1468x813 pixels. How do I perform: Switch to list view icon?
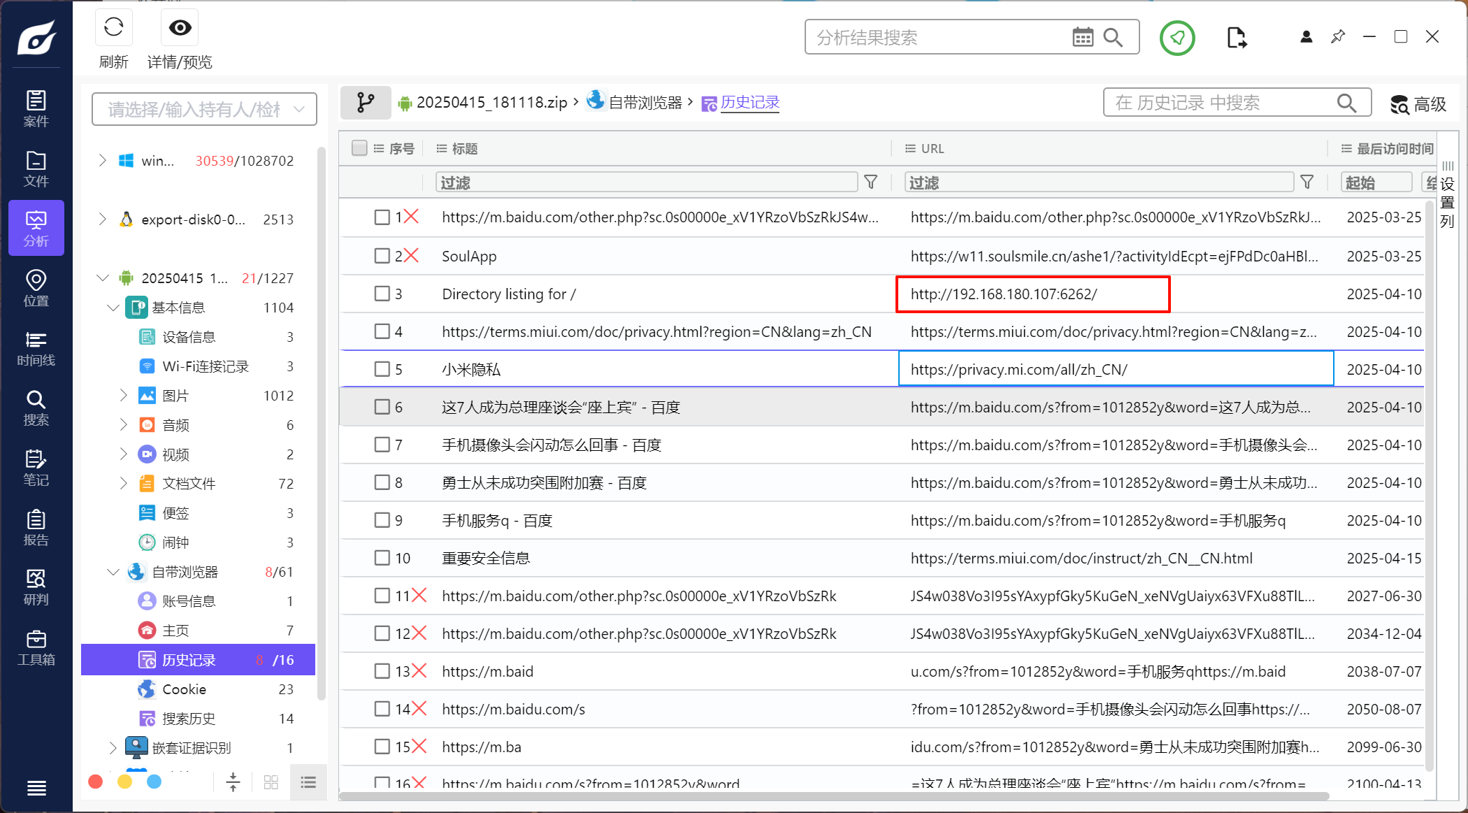[x=308, y=782]
